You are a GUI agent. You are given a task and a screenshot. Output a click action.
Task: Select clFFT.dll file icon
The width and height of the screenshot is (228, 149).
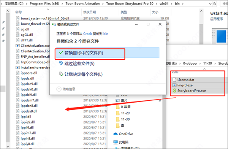coord(17,40)
